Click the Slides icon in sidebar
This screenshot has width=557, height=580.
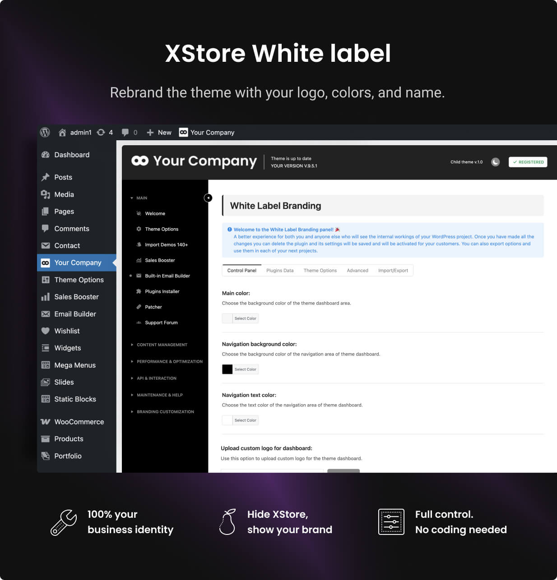pyautogui.click(x=46, y=382)
